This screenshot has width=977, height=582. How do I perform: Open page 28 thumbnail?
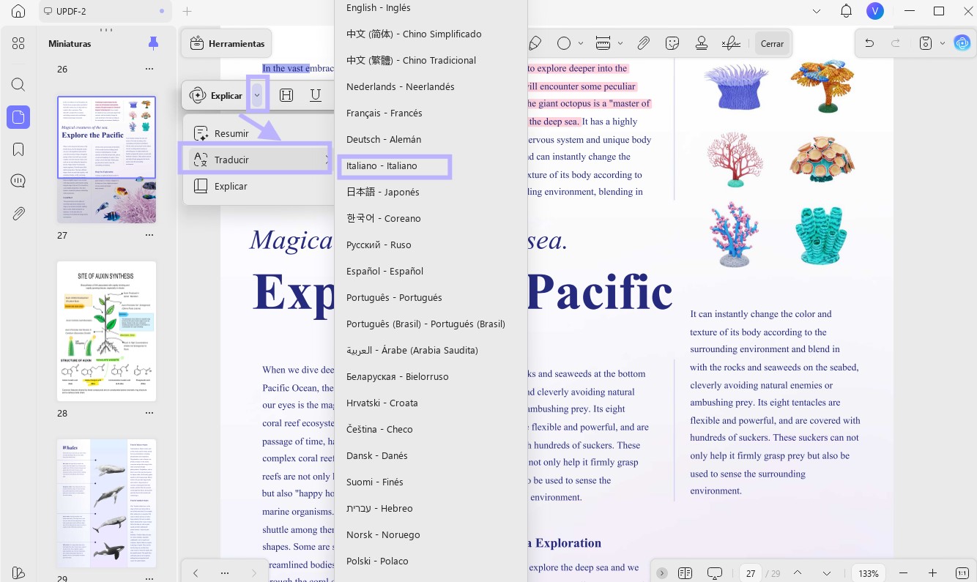107,331
